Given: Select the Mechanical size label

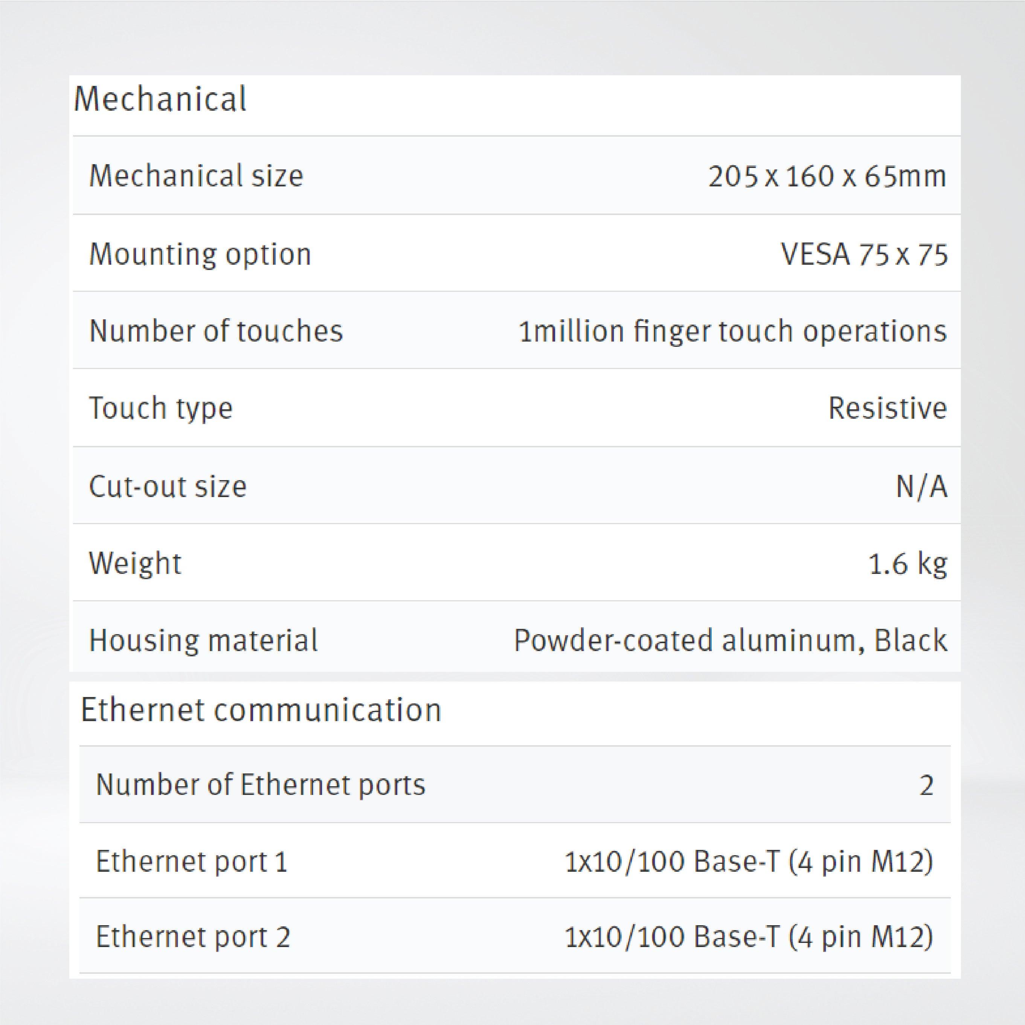Looking at the screenshot, I should (196, 175).
